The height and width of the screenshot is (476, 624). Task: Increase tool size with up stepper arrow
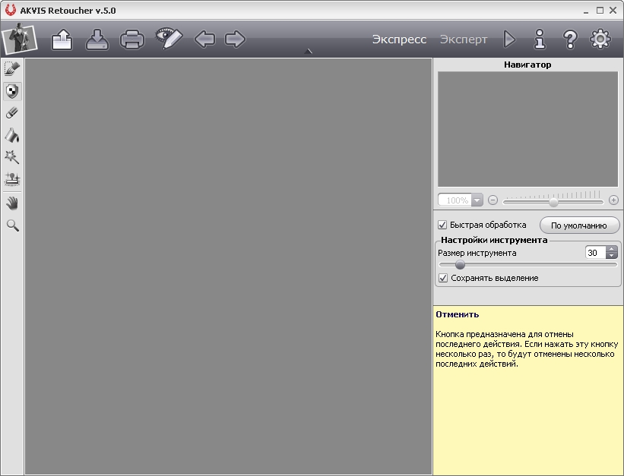pos(612,249)
